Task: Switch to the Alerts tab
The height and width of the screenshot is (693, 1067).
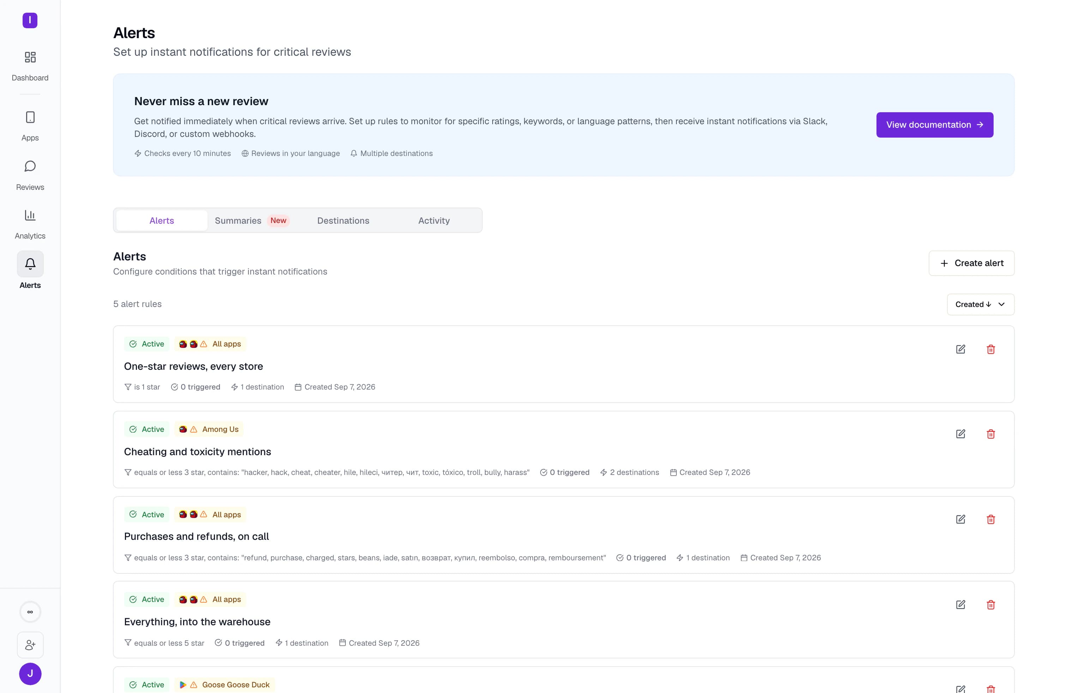Action: point(161,221)
